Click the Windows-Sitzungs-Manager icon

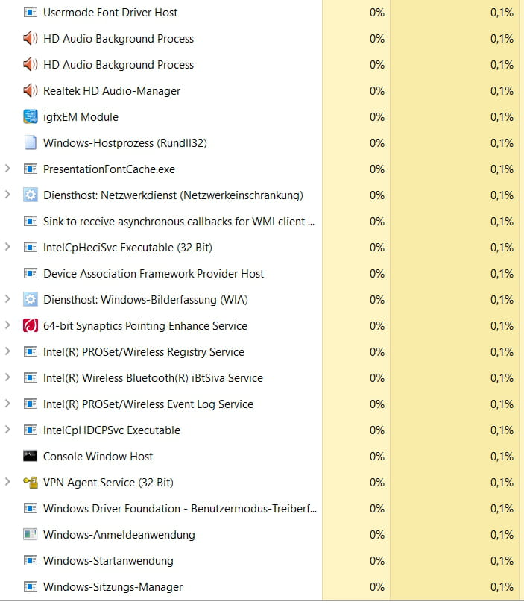31,587
